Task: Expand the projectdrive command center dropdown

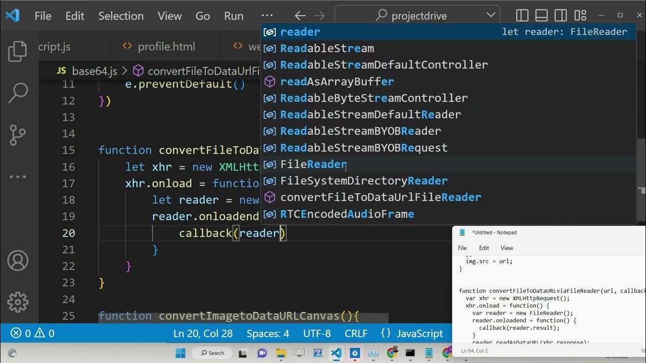Action: tap(491, 16)
